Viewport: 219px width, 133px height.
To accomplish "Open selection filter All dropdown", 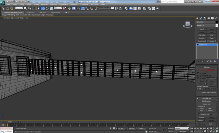I will (x=19, y=8).
